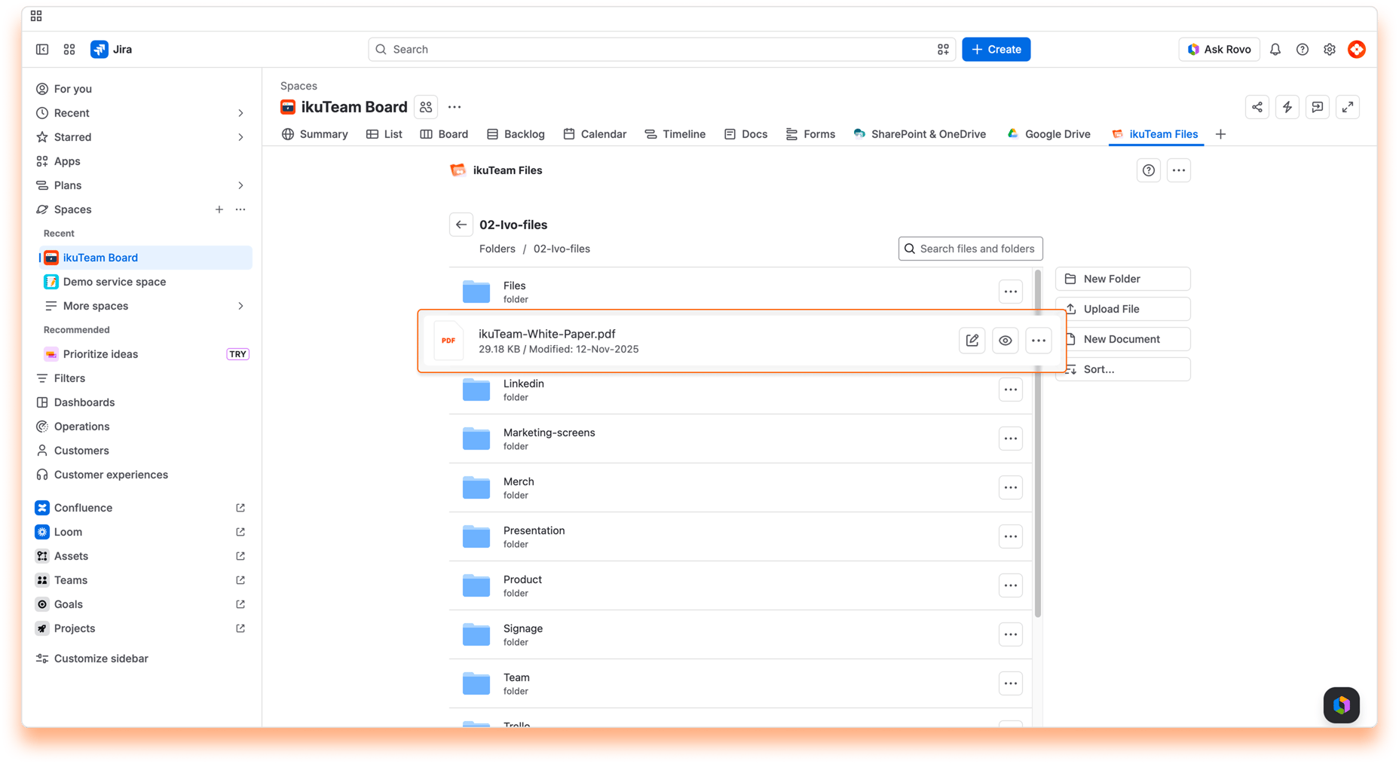The width and height of the screenshot is (1399, 764).
Task: Click the search filter icon in search bar
Action: tap(943, 50)
